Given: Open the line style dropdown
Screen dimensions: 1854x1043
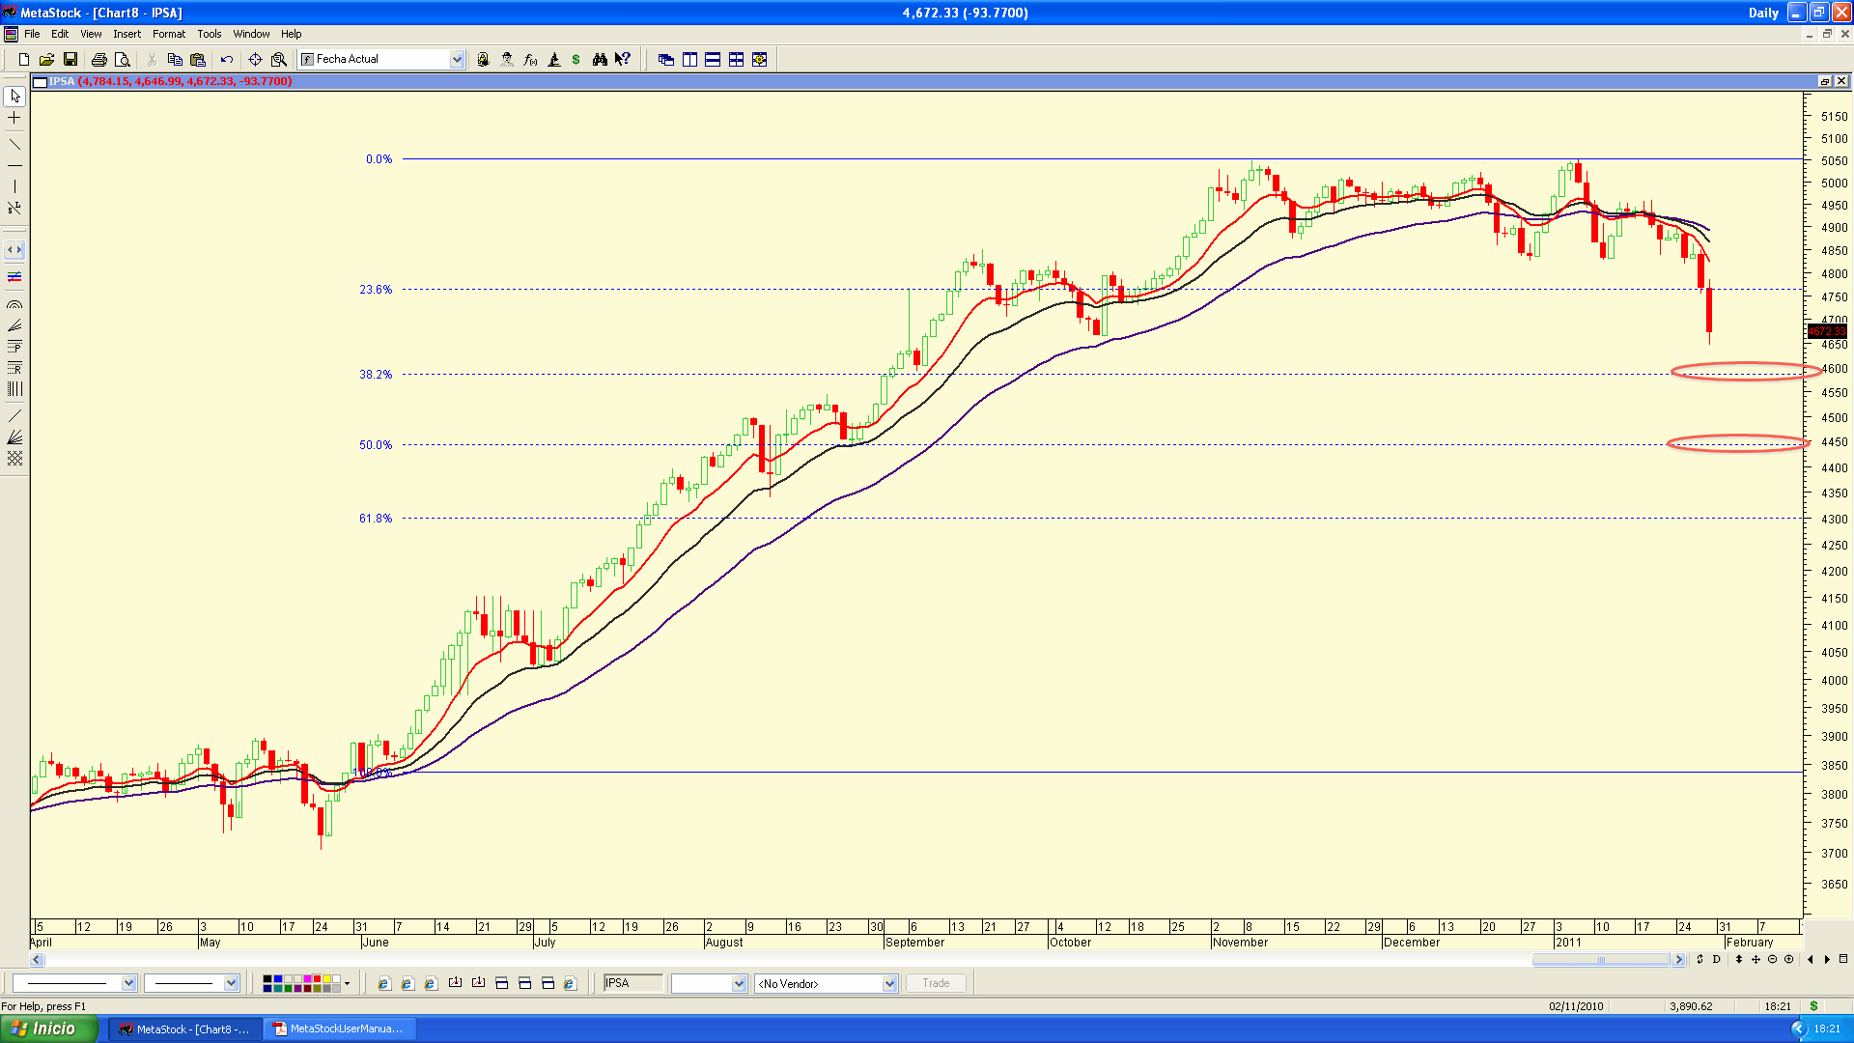Looking at the screenshot, I should coord(128,984).
